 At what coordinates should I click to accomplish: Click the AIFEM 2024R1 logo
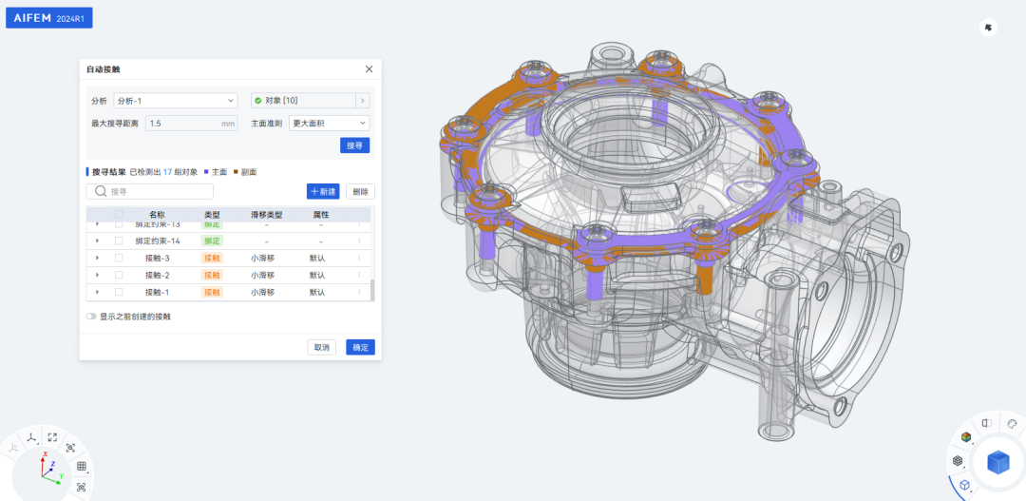coord(49,18)
